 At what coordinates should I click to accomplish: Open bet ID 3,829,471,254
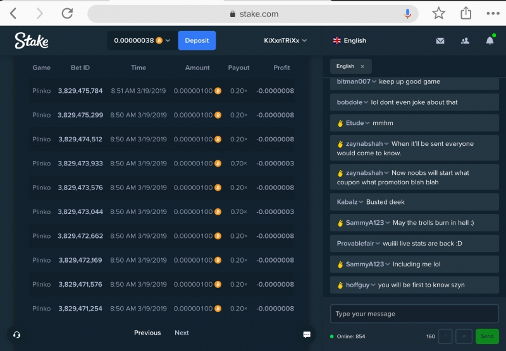(80, 309)
